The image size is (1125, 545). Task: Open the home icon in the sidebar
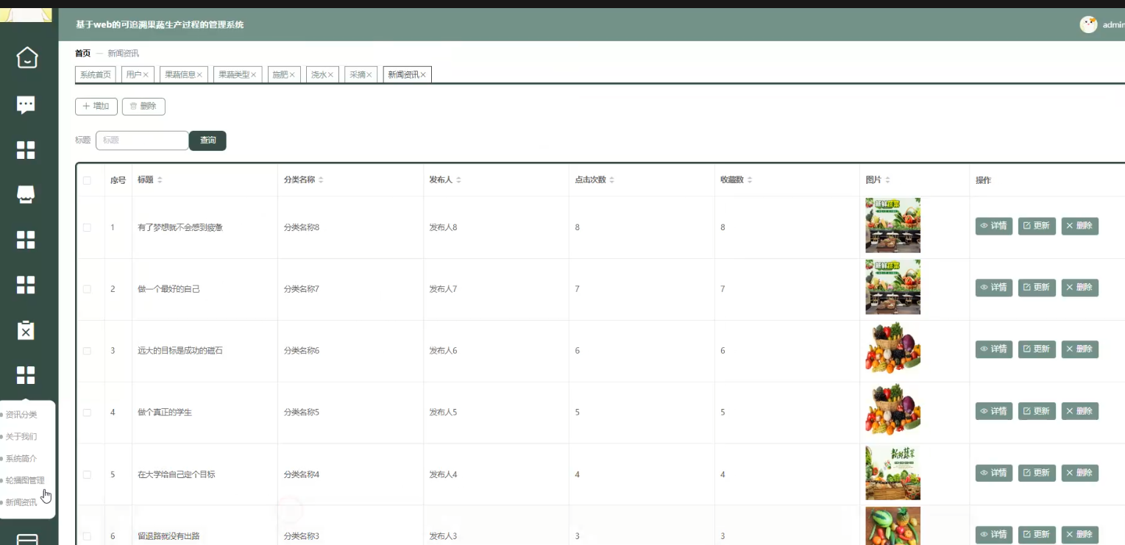[26, 57]
